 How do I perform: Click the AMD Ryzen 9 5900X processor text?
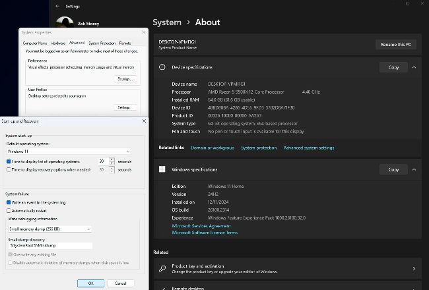[x=246, y=92]
